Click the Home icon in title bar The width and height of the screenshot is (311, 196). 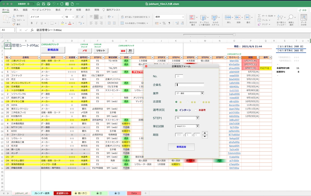(38, 4)
